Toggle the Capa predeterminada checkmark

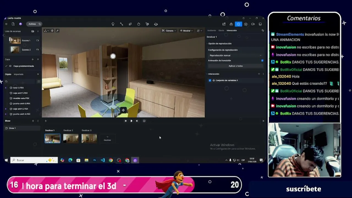click(x=6, y=66)
